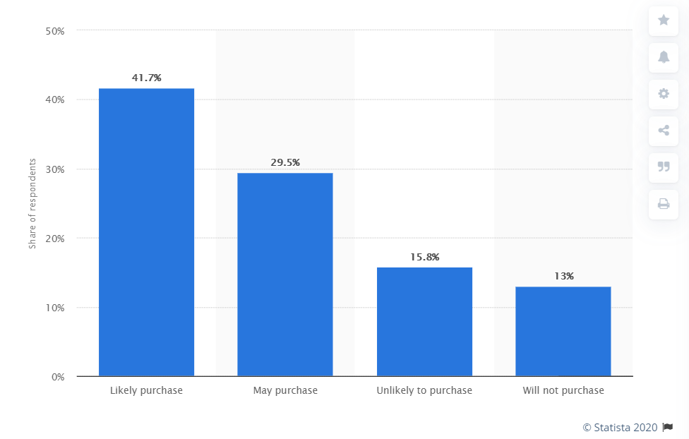Screen dimensions: 689x439
Task: Click the Unlikely to purchase axis label
Action: tap(424, 390)
